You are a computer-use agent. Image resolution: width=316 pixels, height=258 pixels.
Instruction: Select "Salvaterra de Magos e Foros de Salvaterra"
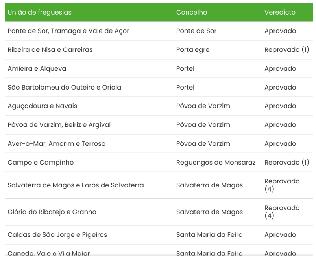click(76, 185)
